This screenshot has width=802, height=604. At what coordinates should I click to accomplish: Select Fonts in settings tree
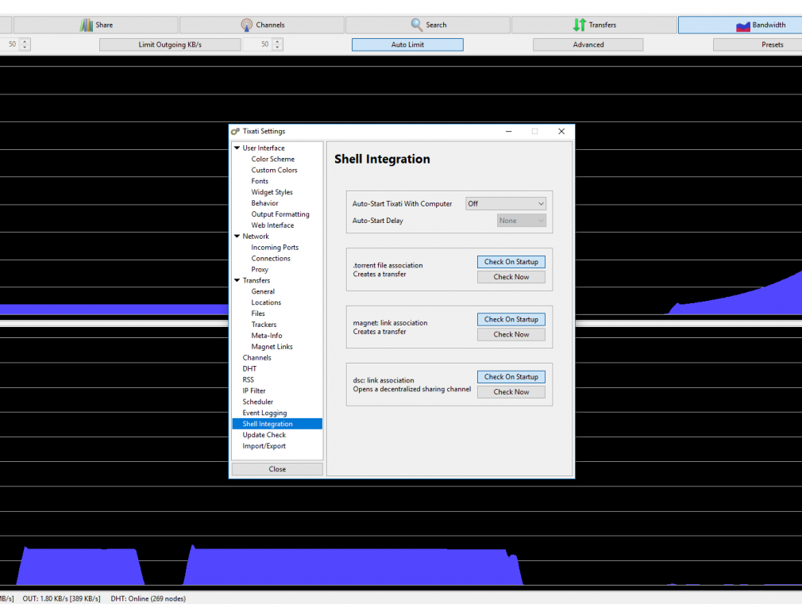pos(260,181)
